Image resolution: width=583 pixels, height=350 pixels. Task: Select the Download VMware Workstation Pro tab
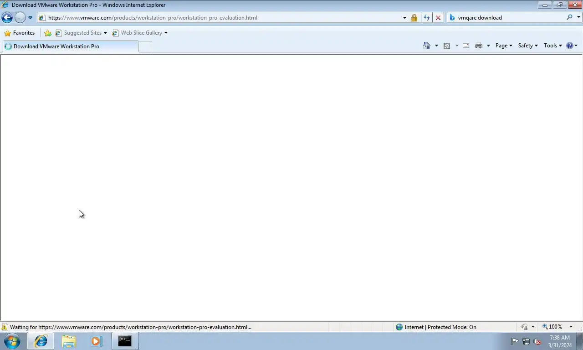click(x=70, y=46)
